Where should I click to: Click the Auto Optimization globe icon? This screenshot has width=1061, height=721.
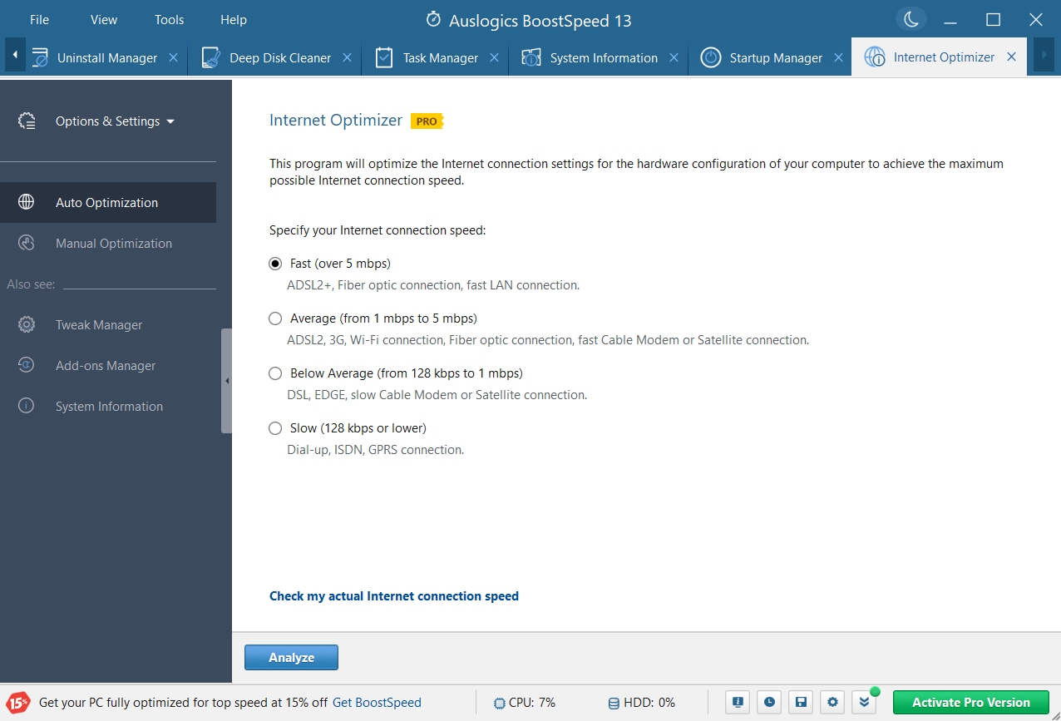(x=27, y=202)
